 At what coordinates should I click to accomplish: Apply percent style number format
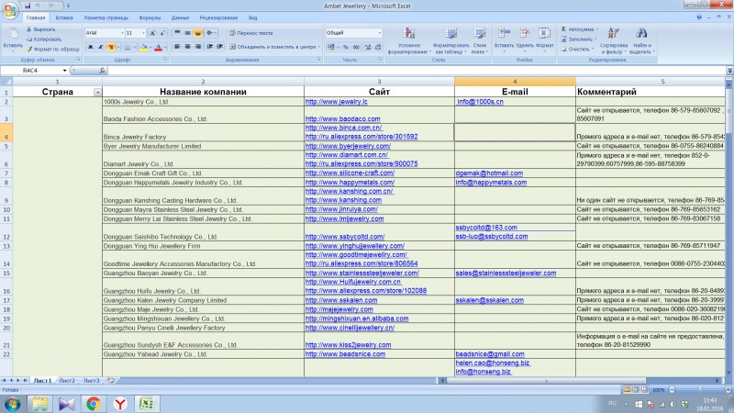coord(346,47)
